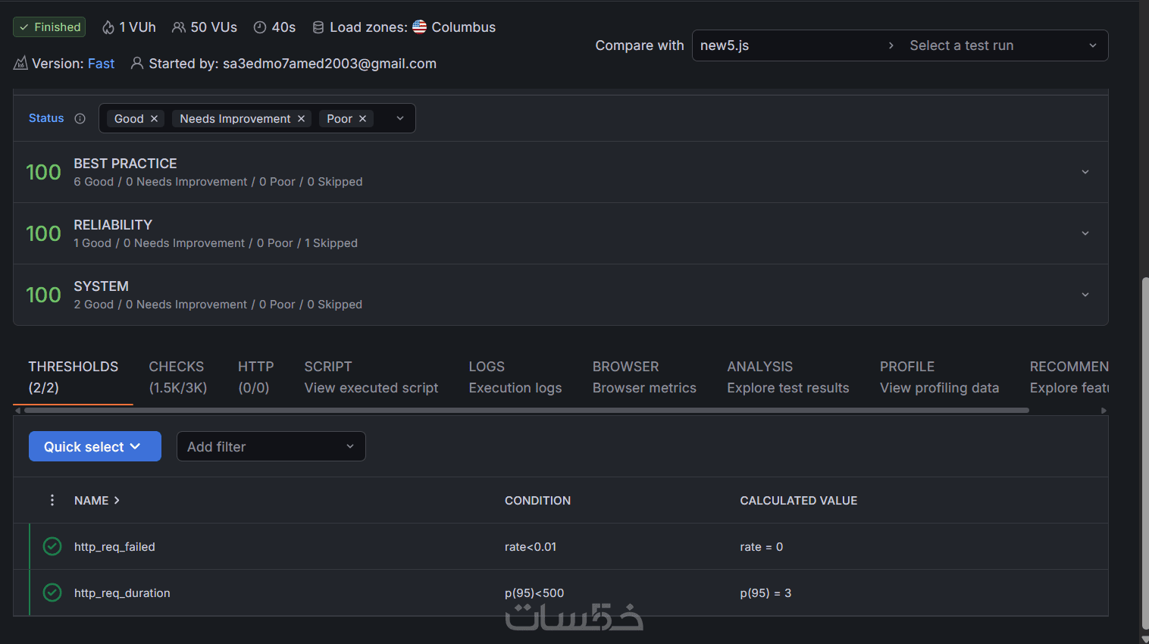Click the Columbus US flag icon
The width and height of the screenshot is (1149, 644).
(419, 27)
